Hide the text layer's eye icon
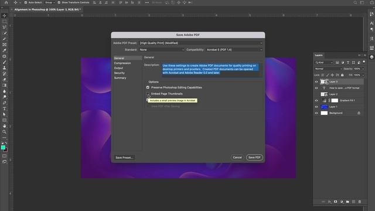The image size is (375, 211). 316,88
